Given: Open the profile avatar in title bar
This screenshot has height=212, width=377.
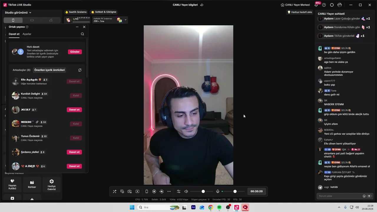Looking at the screenshot, I should coord(340,5).
